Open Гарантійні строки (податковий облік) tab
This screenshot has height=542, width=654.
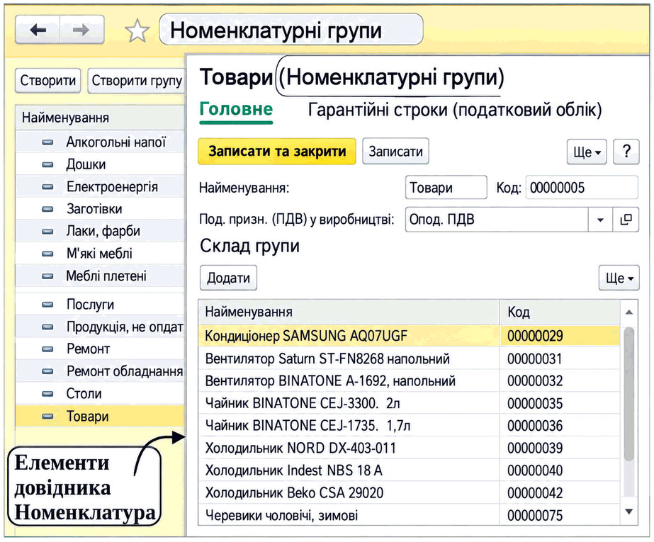click(455, 110)
